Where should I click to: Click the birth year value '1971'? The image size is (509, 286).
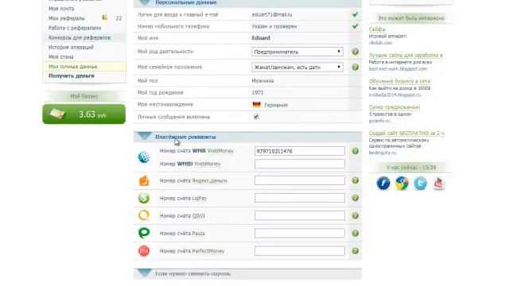pyautogui.click(x=258, y=92)
